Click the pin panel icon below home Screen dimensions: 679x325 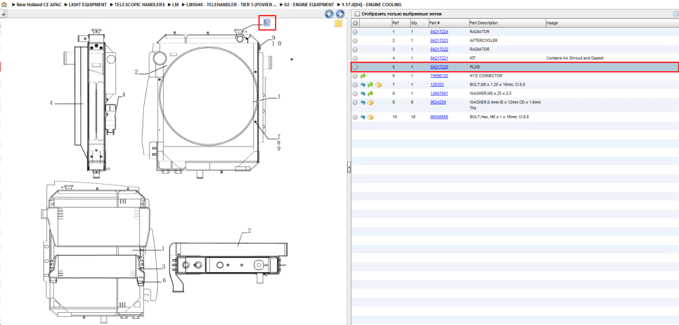tap(3, 14)
